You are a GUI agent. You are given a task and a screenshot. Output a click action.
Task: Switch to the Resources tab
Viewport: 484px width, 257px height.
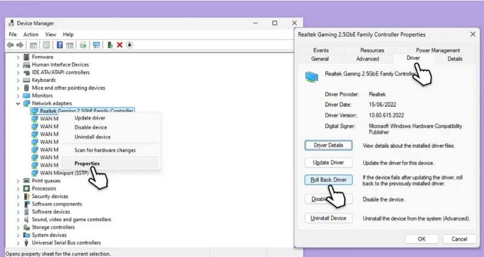click(x=372, y=50)
